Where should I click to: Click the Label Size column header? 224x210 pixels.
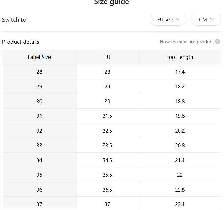pos(39,57)
